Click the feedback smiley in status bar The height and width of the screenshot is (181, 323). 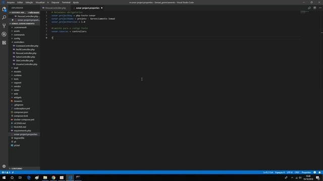[314, 172]
